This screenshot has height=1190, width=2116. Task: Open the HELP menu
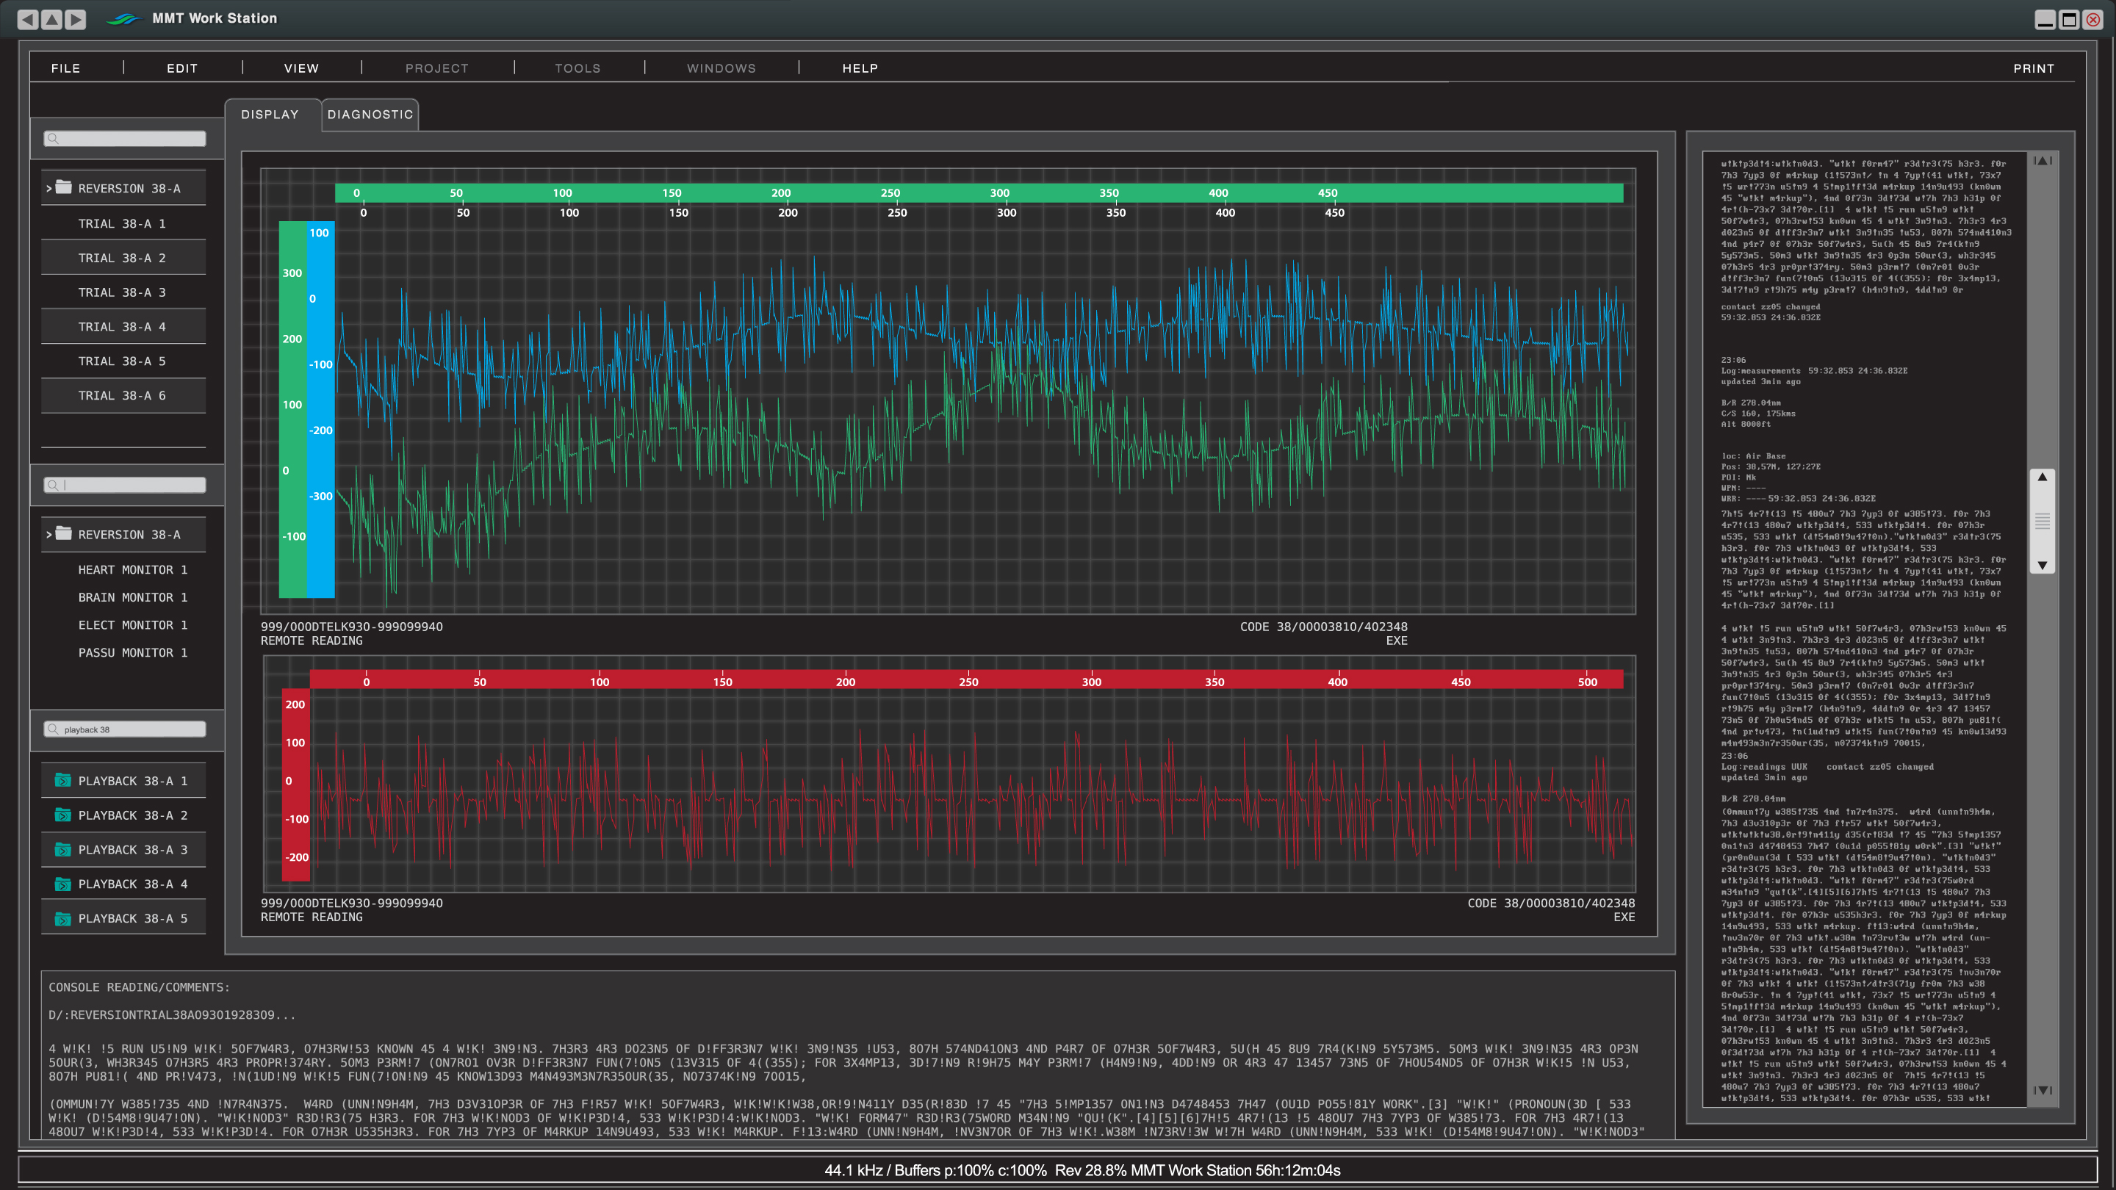pyautogui.click(x=860, y=68)
